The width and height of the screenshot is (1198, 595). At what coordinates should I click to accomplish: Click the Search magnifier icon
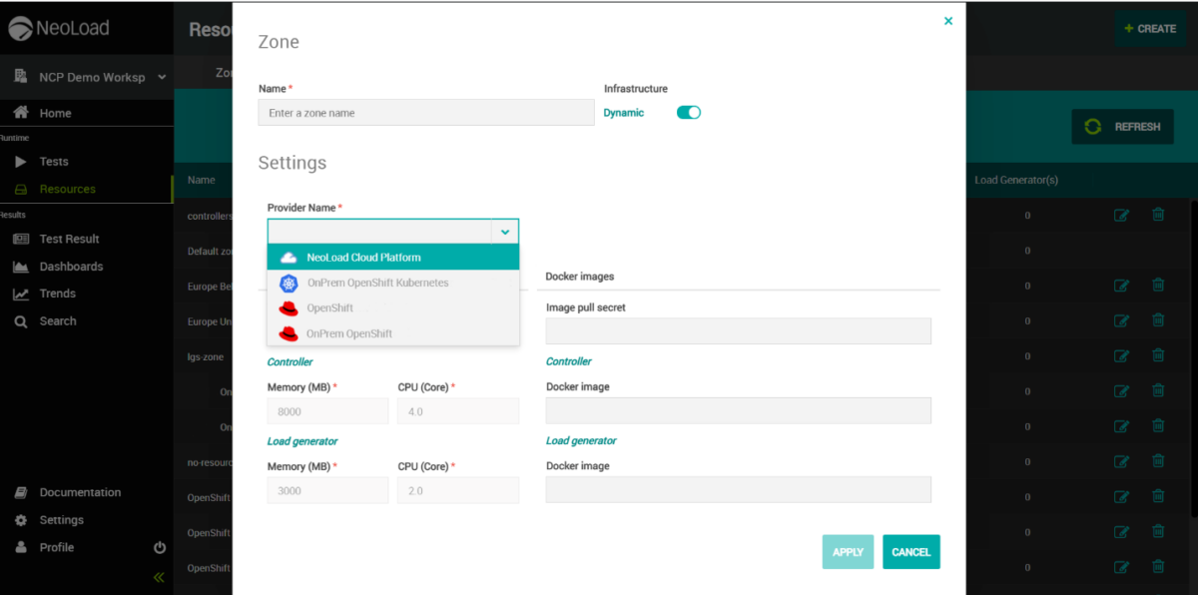20,321
